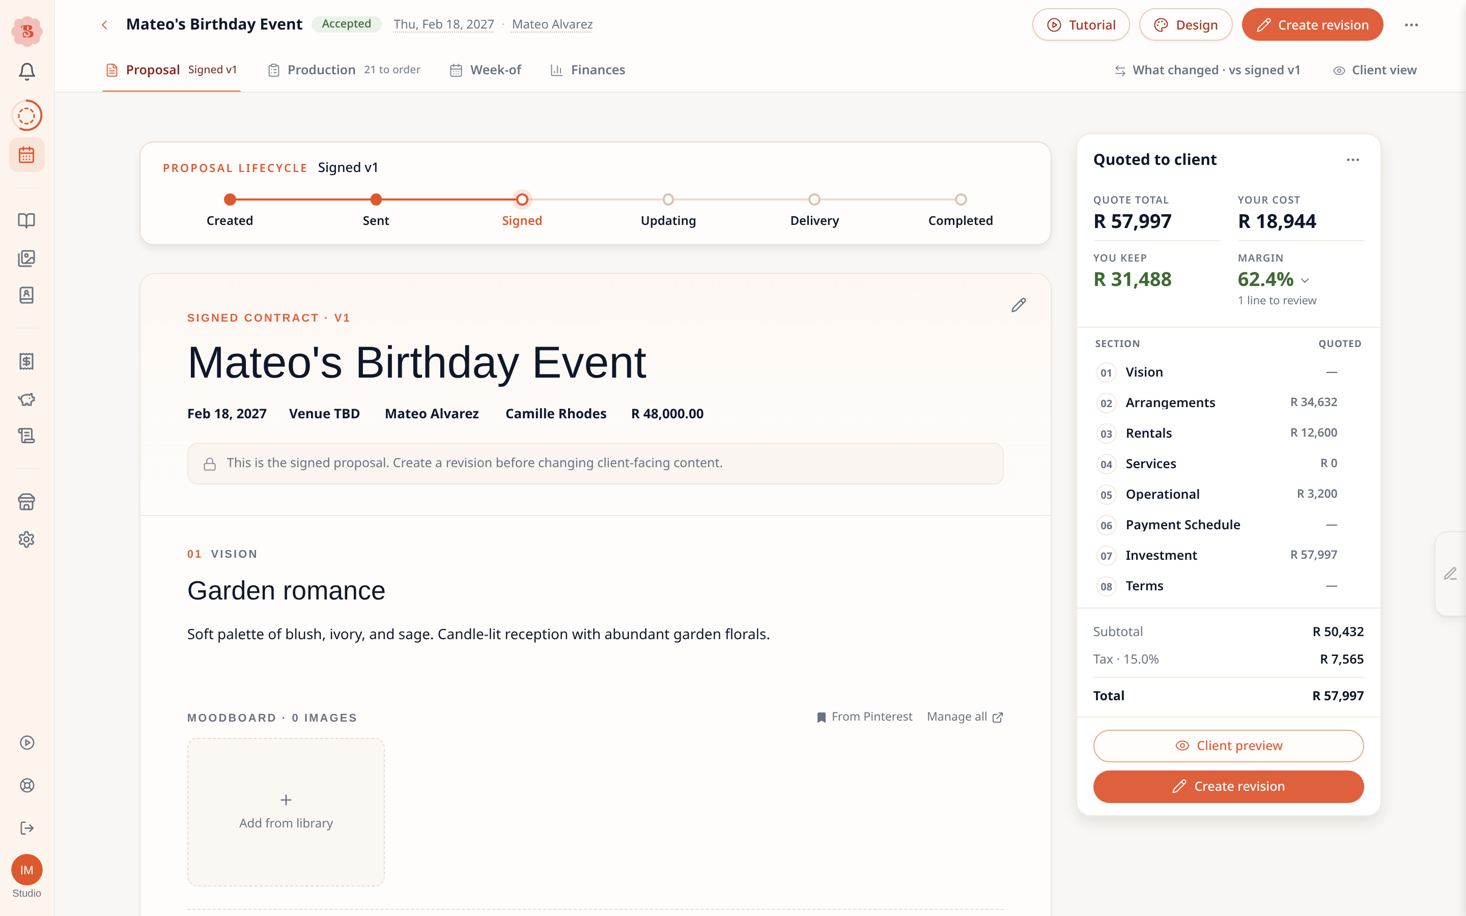Viewport: 1466px width, 916px height.
Task: Click Create revision in quote panel
Action: (1228, 786)
